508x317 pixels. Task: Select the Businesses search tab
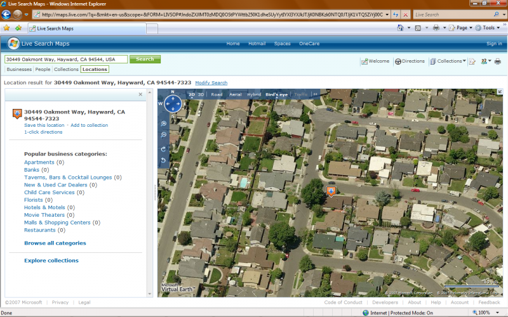point(19,69)
